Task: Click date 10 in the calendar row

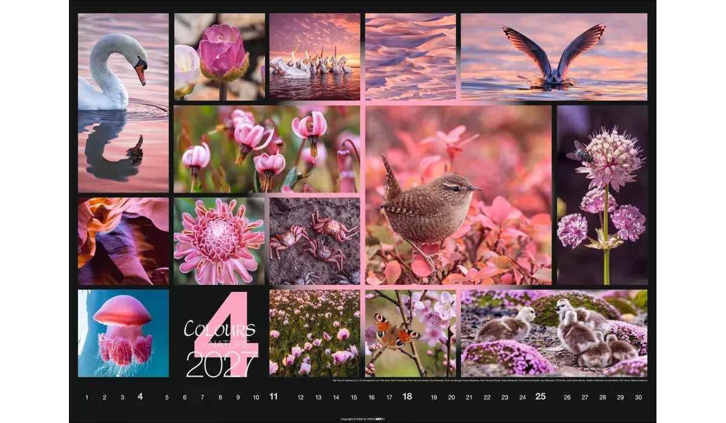Action: [256, 397]
